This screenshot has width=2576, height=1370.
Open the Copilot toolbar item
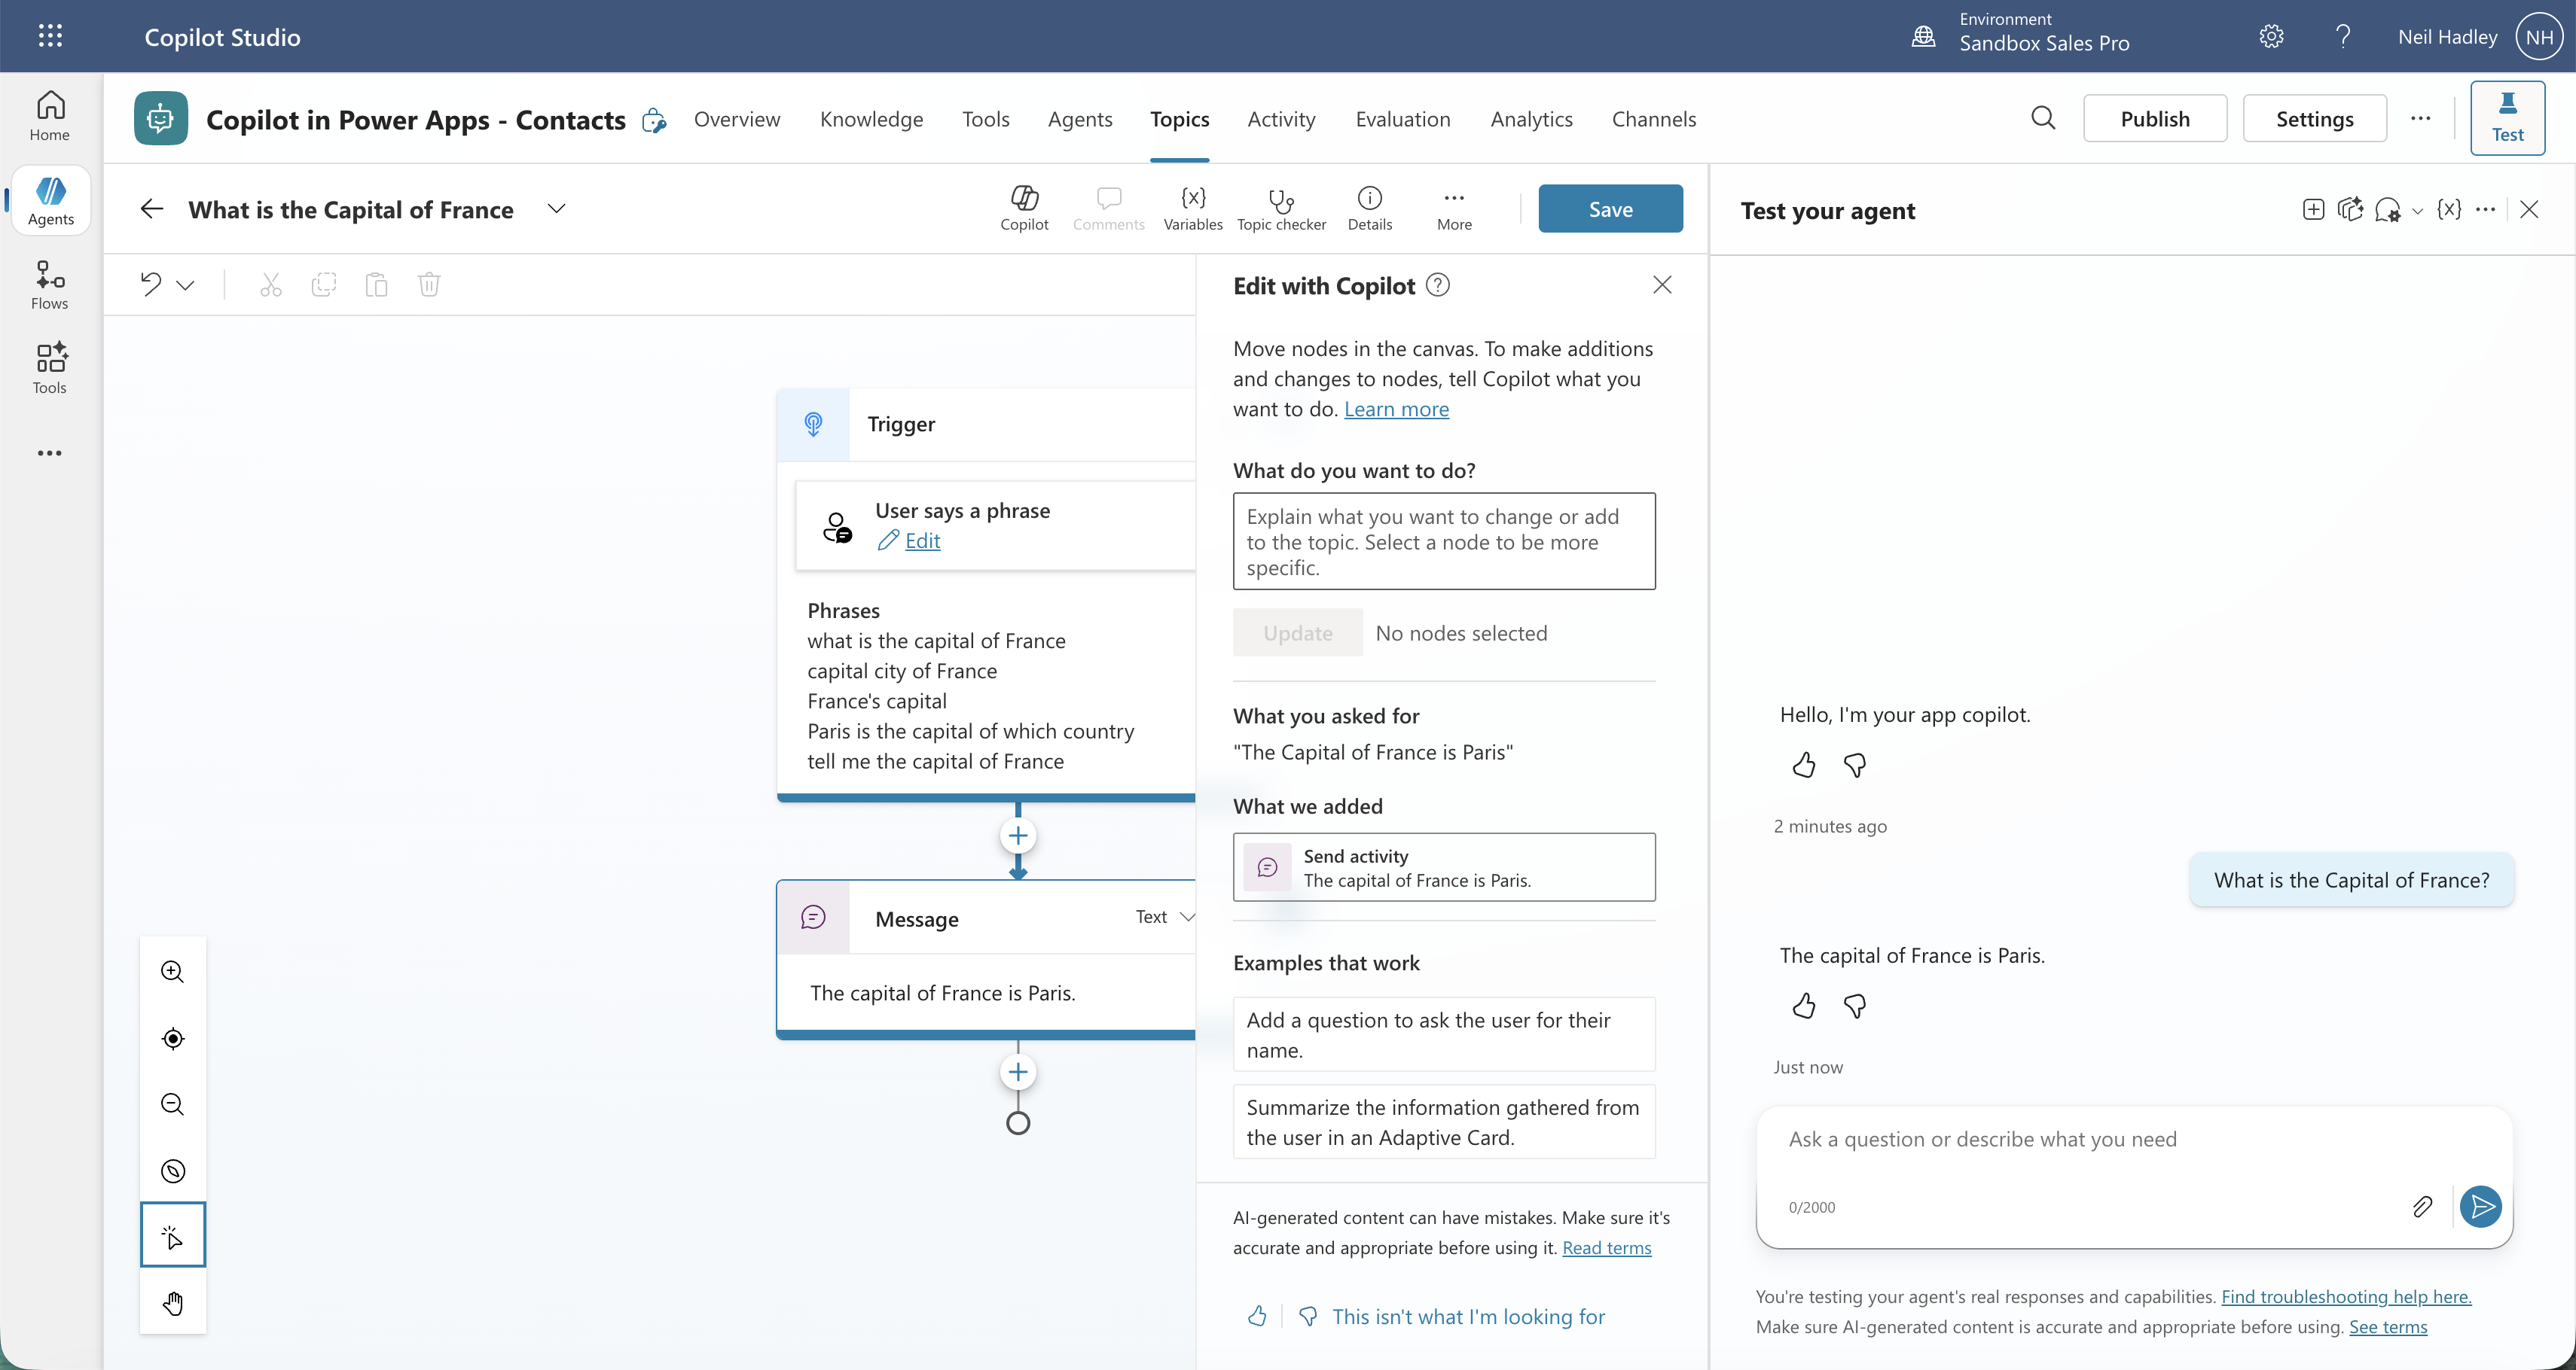tap(1024, 208)
